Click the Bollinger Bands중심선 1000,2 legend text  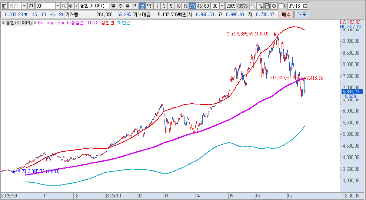(68, 23)
